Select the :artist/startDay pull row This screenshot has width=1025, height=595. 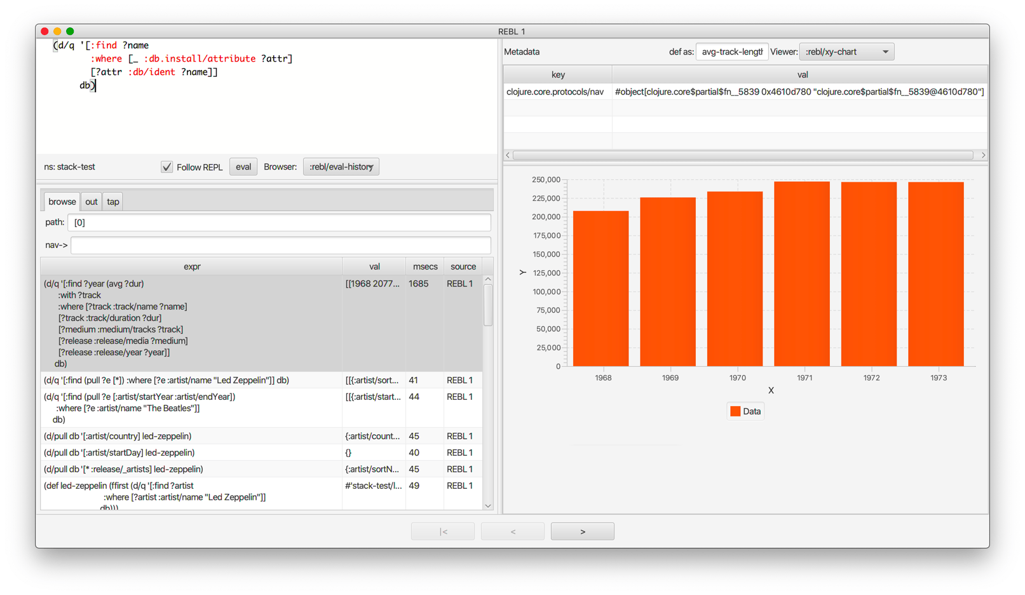click(261, 453)
